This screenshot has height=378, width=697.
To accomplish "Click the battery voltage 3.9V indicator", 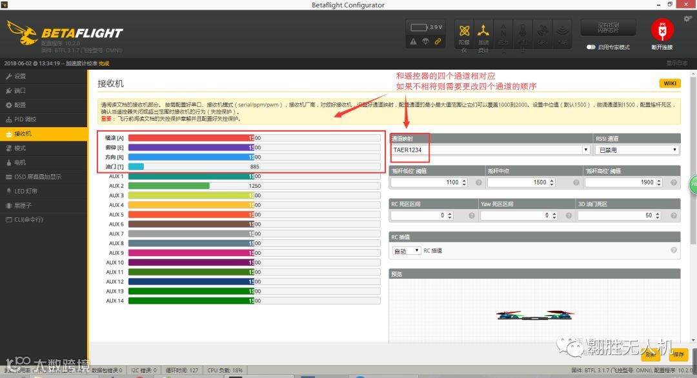I will coord(426,28).
